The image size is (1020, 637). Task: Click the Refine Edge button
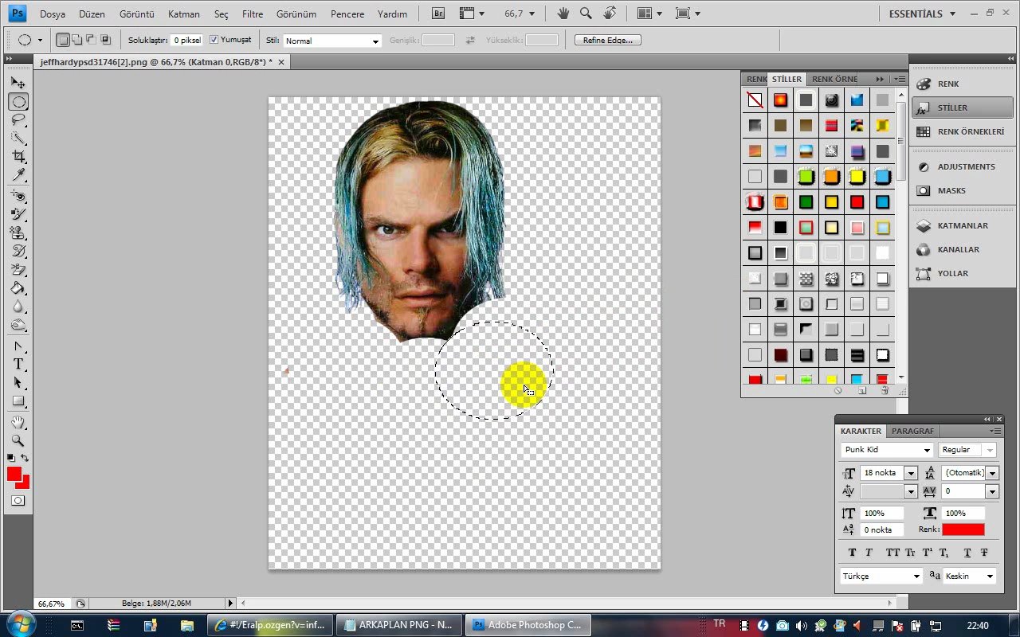(x=608, y=40)
